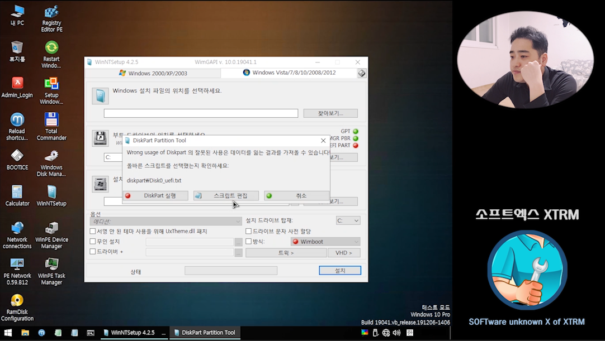Enable 드라이브 문자 사전 할당 checkbox

[x=248, y=231]
